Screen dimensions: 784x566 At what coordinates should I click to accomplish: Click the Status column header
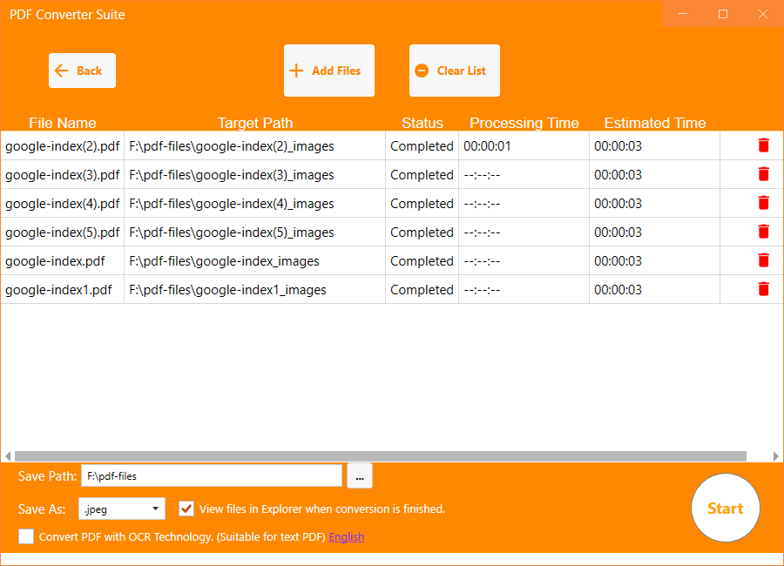click(x=422, y=123)
